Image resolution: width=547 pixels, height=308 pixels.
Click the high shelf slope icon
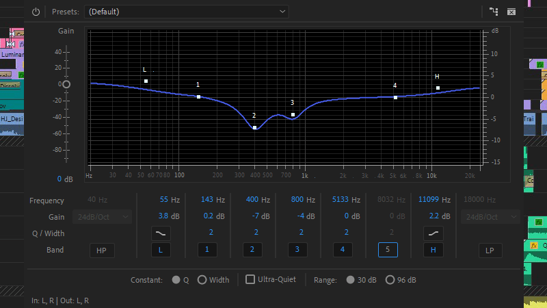(x=433, y=233)
